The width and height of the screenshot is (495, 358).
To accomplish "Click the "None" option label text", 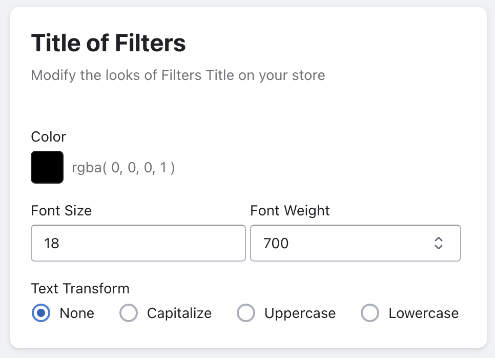I will (77, 313).
